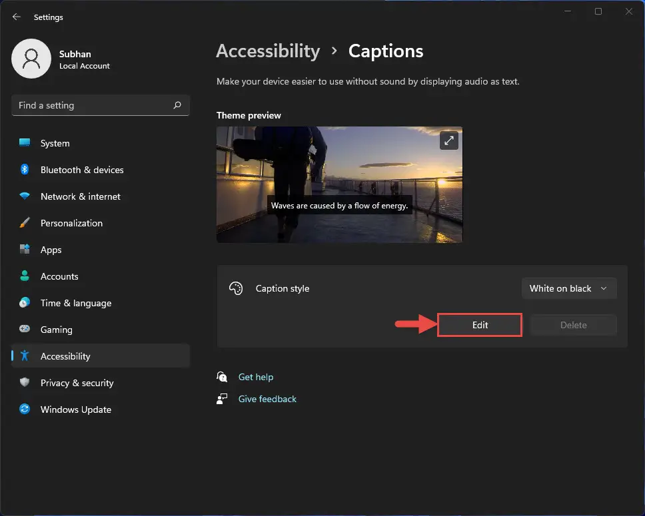
Task: Click the System monitor icon
Action: click(25, 142)
